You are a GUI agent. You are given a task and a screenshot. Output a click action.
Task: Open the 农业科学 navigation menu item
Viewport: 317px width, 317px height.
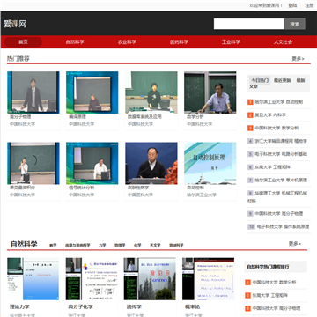click(x=127, y=42)
